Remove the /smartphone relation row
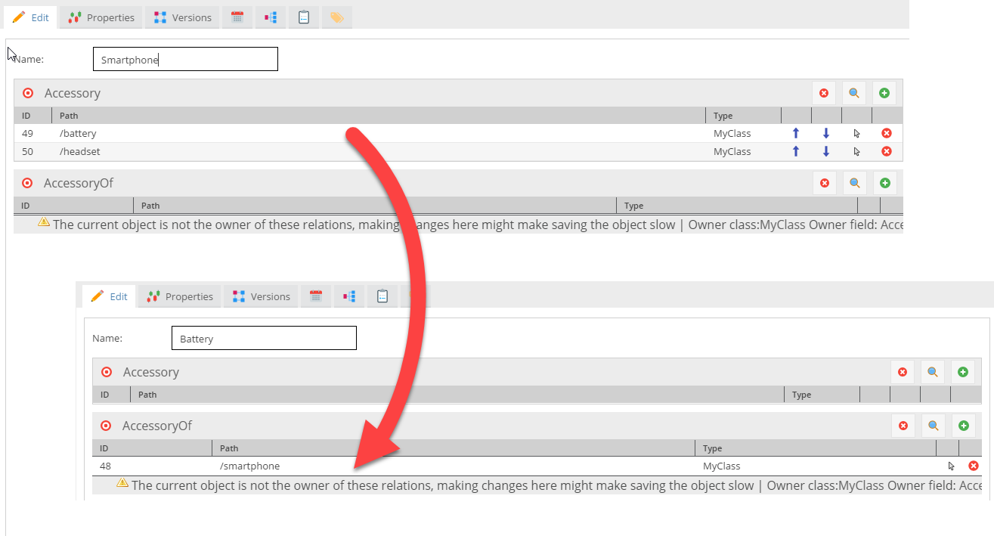Viewport: 994px width, 536px height. pyautogui.click(x=974, y=466)
